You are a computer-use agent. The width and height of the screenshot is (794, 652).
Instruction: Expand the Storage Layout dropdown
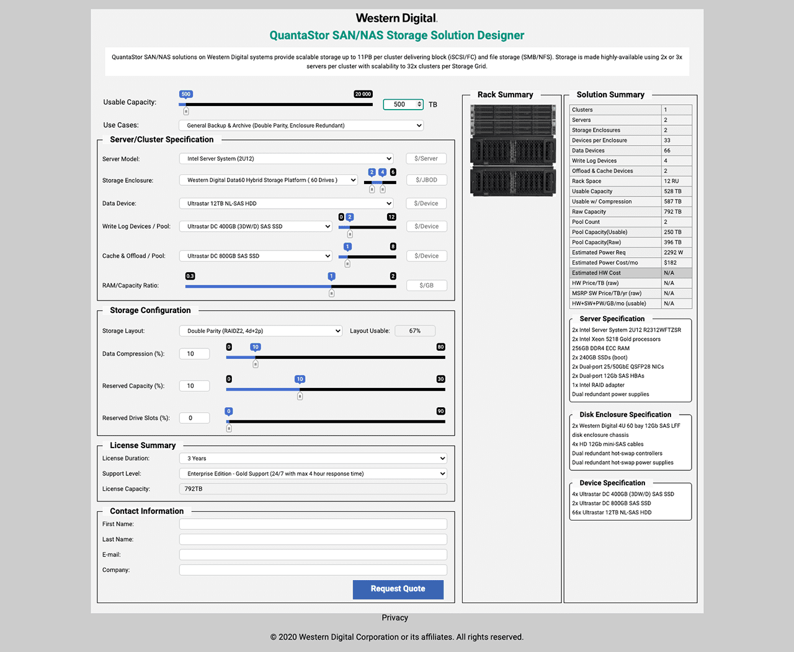pyautogui.click(x=261, y=331)
